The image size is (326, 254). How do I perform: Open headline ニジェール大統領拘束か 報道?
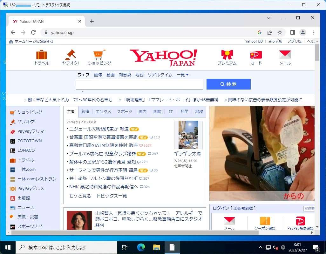99,129
